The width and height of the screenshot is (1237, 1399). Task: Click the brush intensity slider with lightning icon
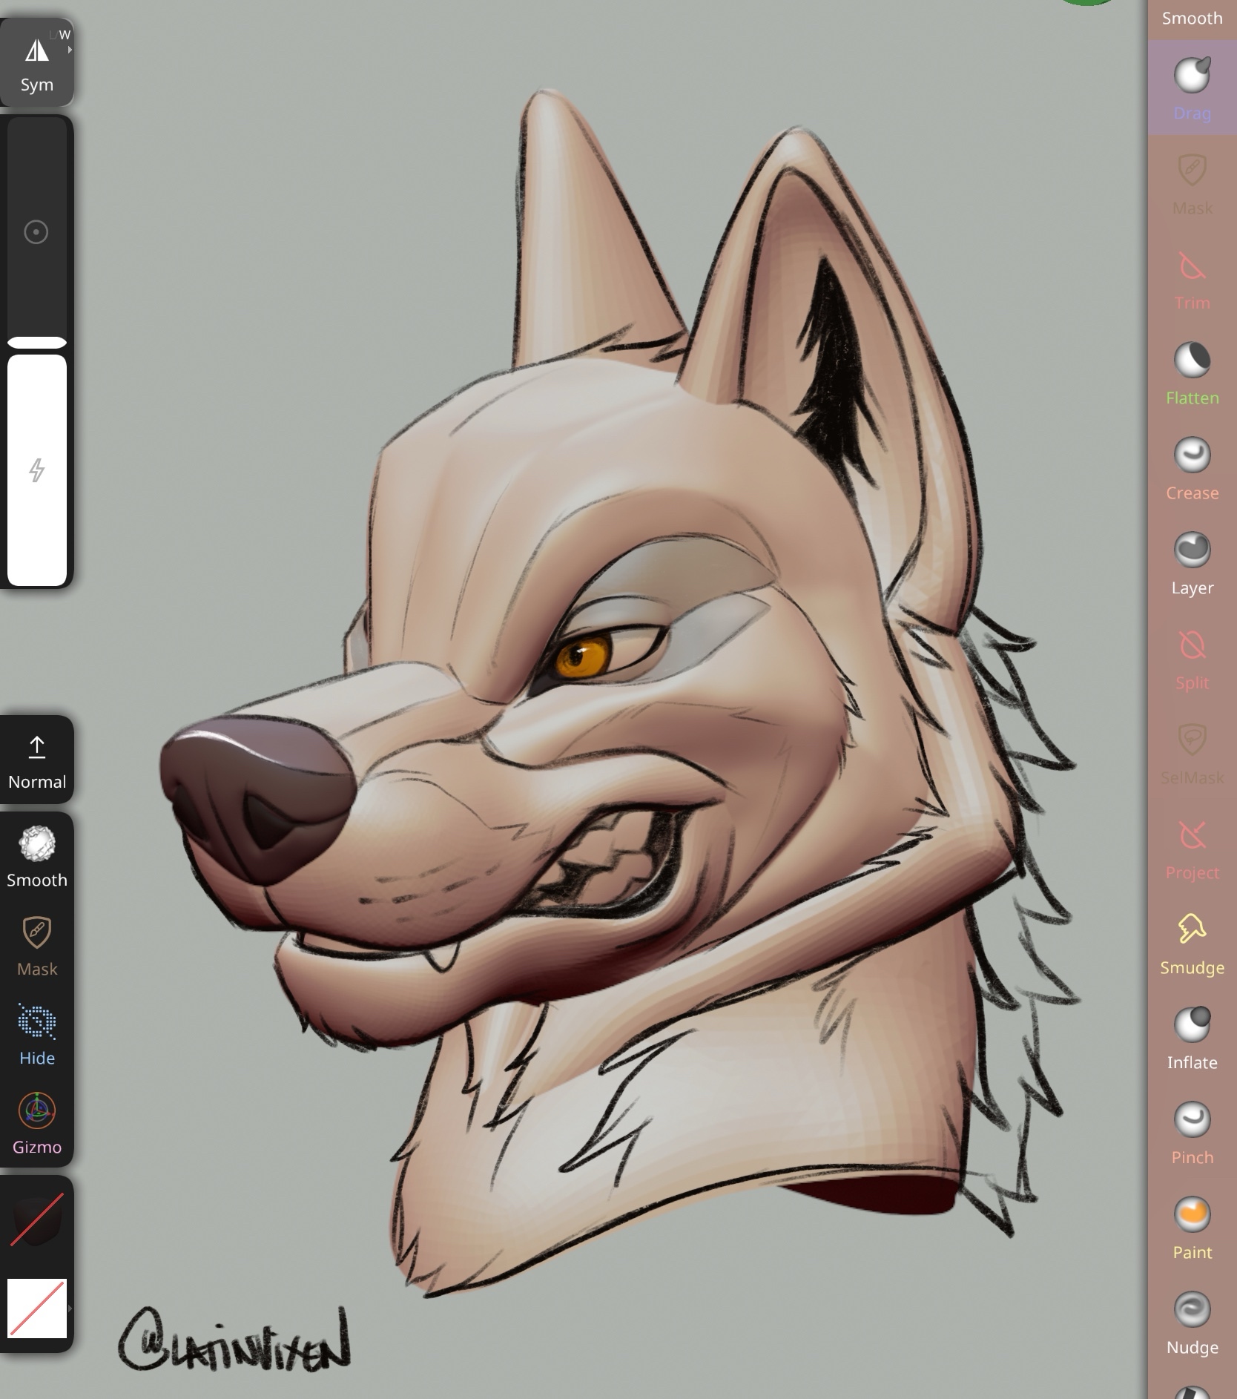pos(36,470)
